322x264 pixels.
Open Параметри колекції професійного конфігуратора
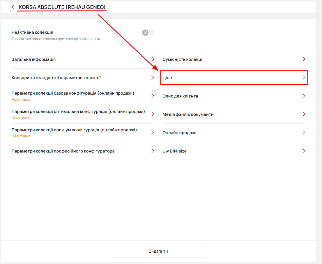[x=83, y=151]
